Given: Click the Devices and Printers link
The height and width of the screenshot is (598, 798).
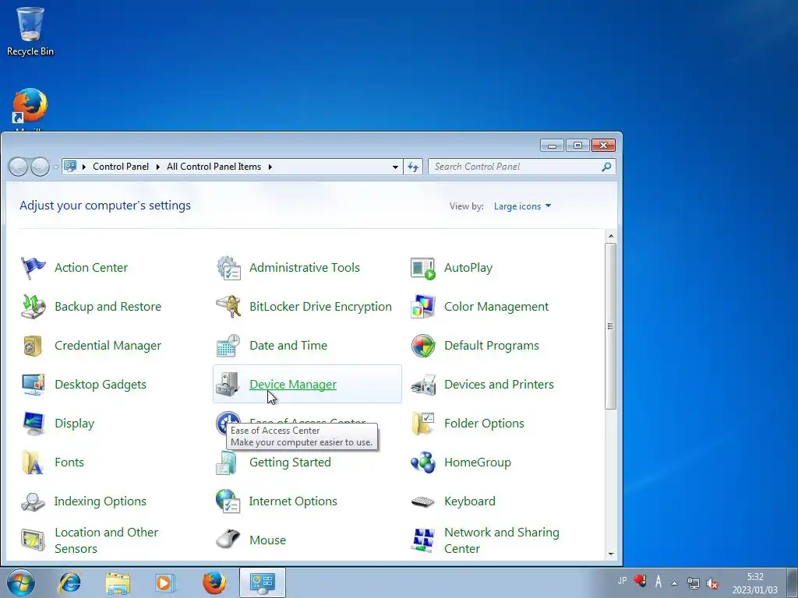Looking at the screenshot, I should [499, 385].
